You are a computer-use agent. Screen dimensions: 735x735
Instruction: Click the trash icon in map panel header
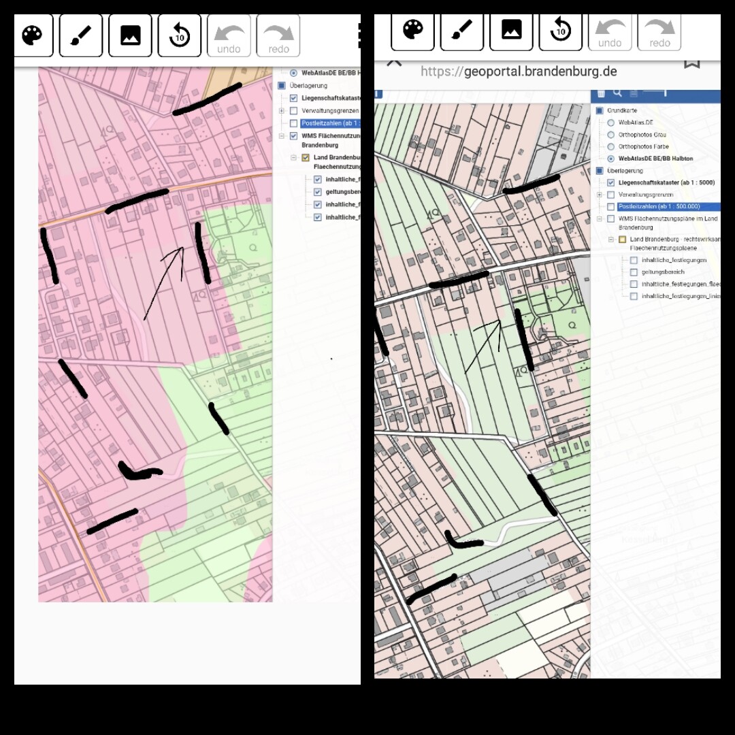coord(600,93)
